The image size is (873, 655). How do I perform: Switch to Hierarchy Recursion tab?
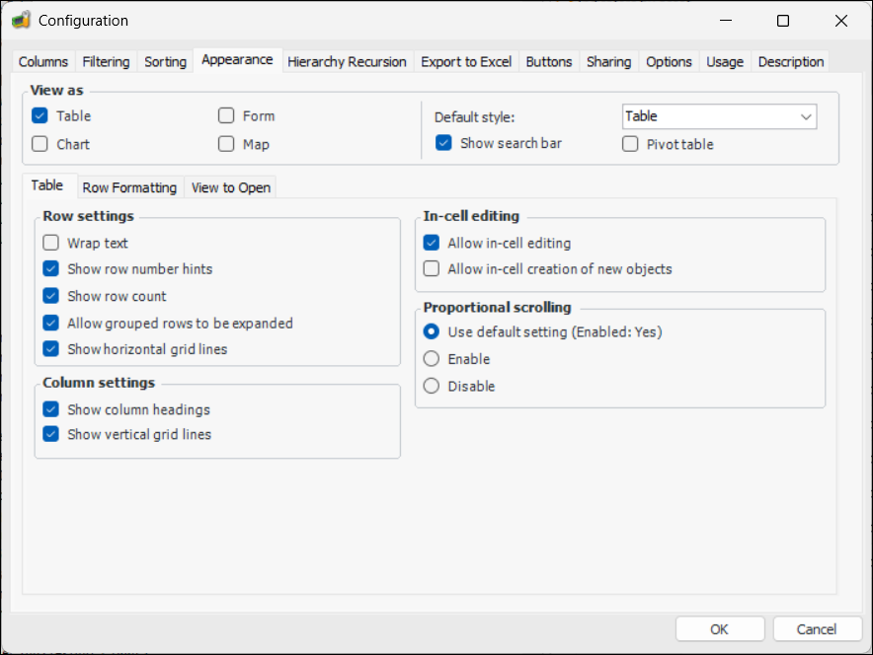point(347,61)
